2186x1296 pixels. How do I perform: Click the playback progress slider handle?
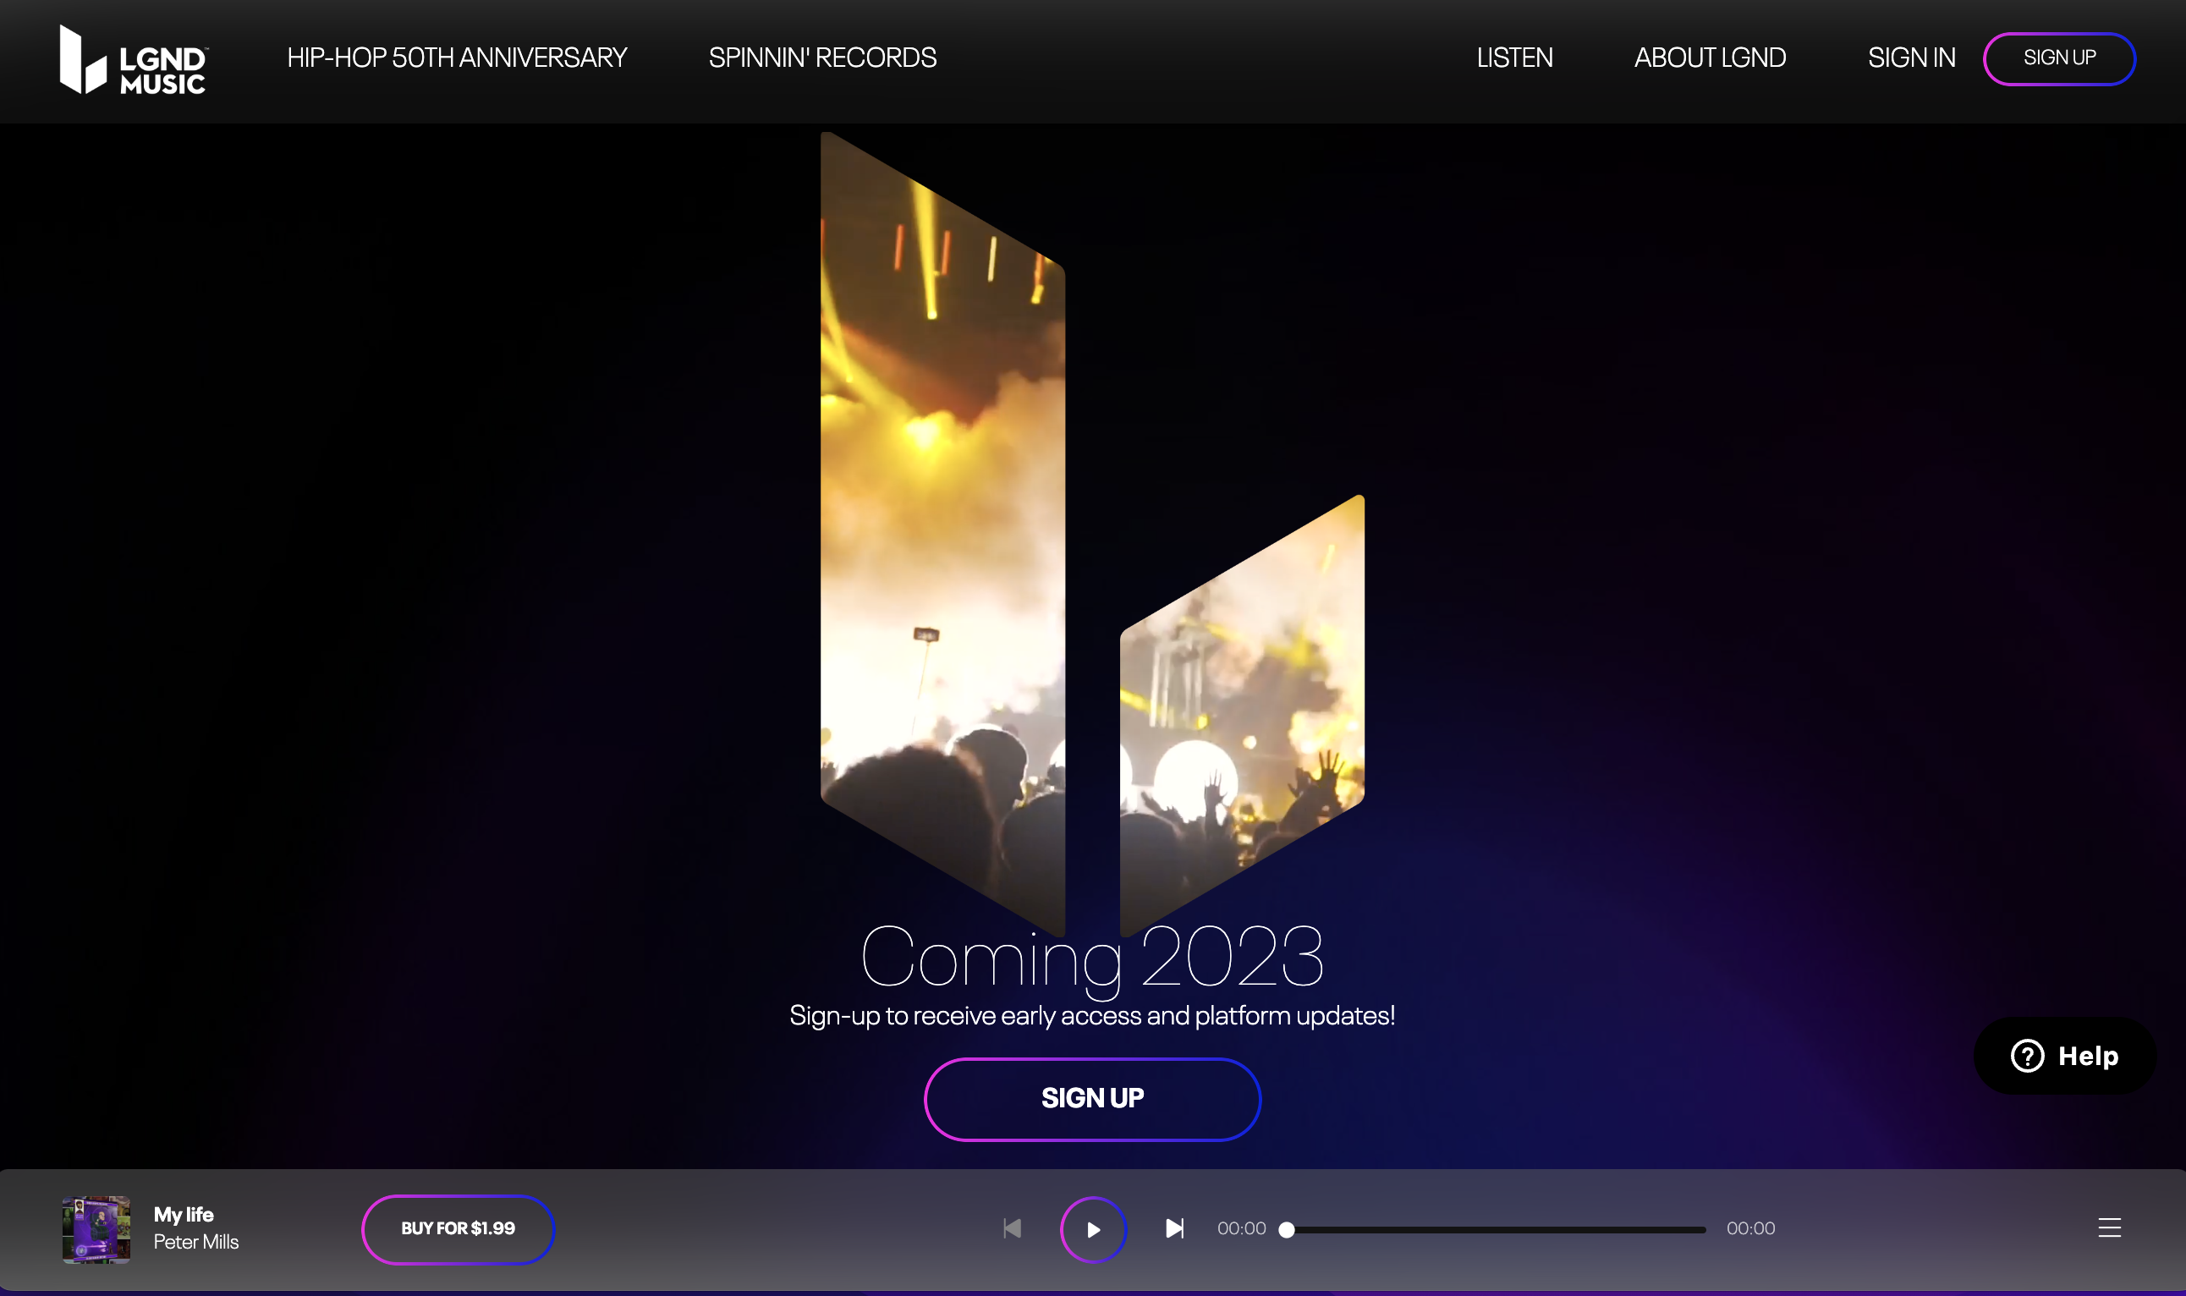pyautogui.click(x=1287, y=1231)
